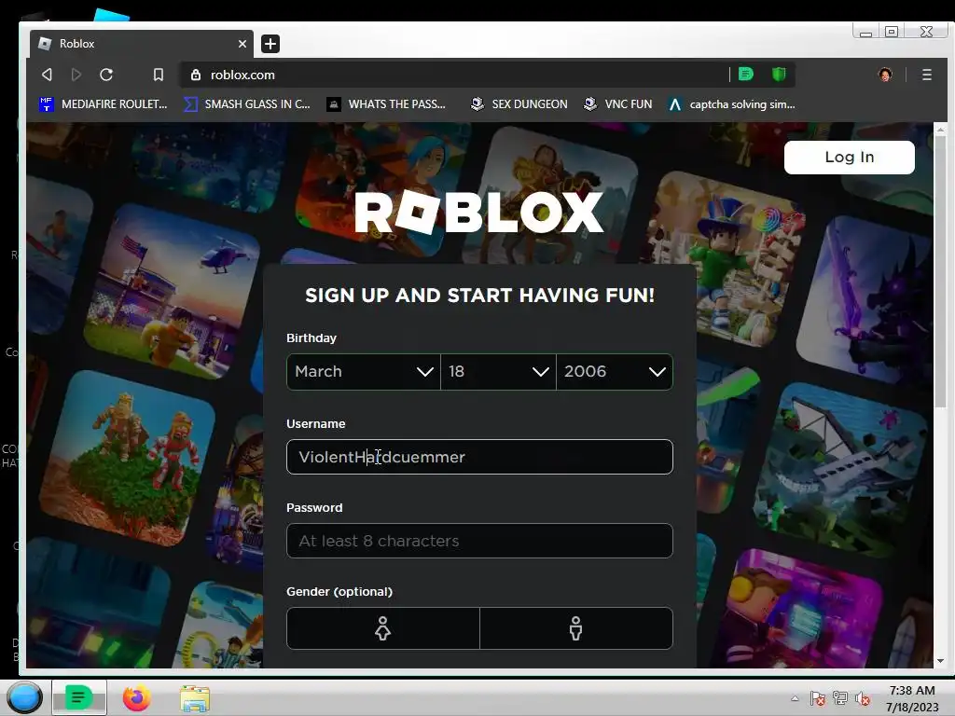Open the WHATS THE PASS... bookmark

386,104
